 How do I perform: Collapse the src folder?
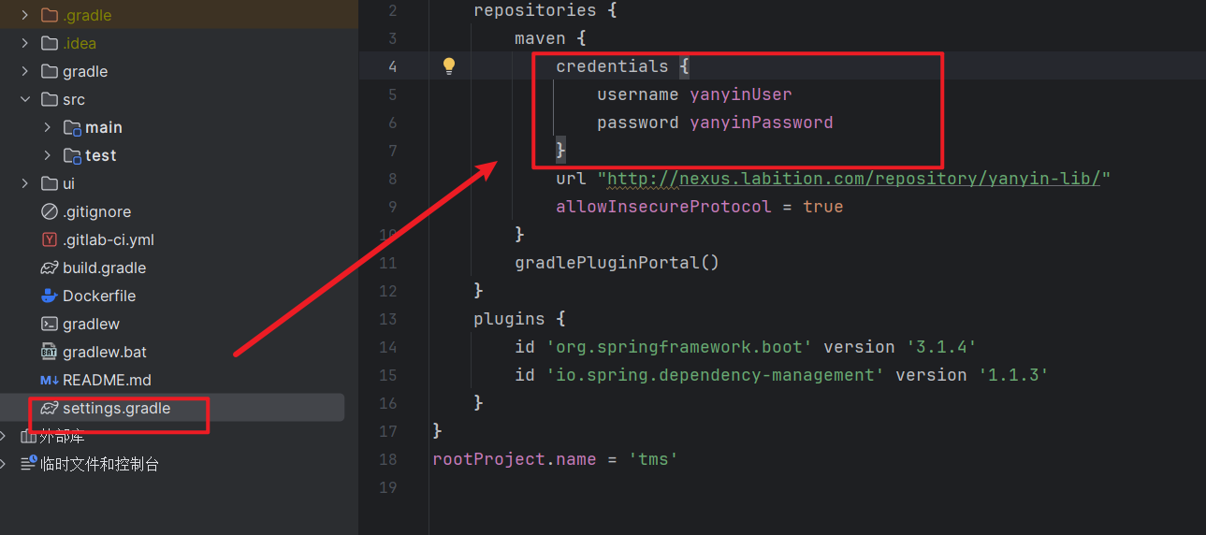[x=25, y=99]
